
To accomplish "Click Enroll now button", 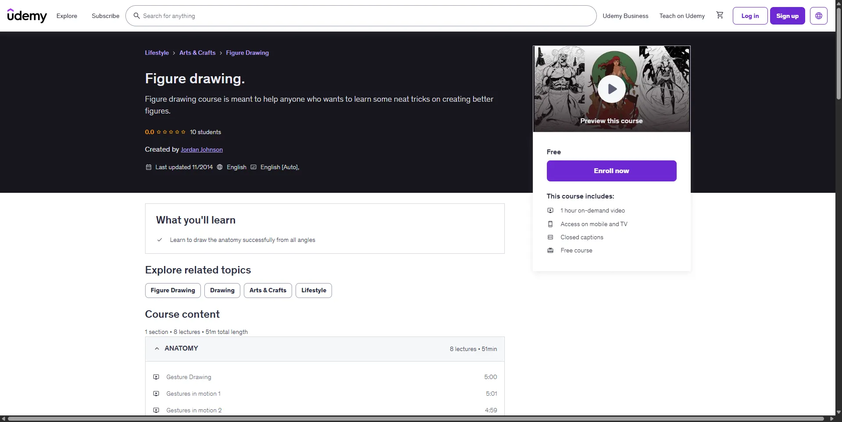I will tap(611, 171).
